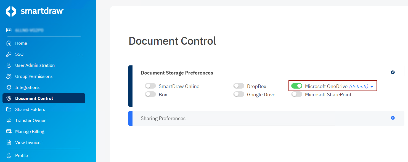Click the Transfer Owner arrows icon
The height and width of the screenshot is (162, 408).
click(x=9, y=120)
